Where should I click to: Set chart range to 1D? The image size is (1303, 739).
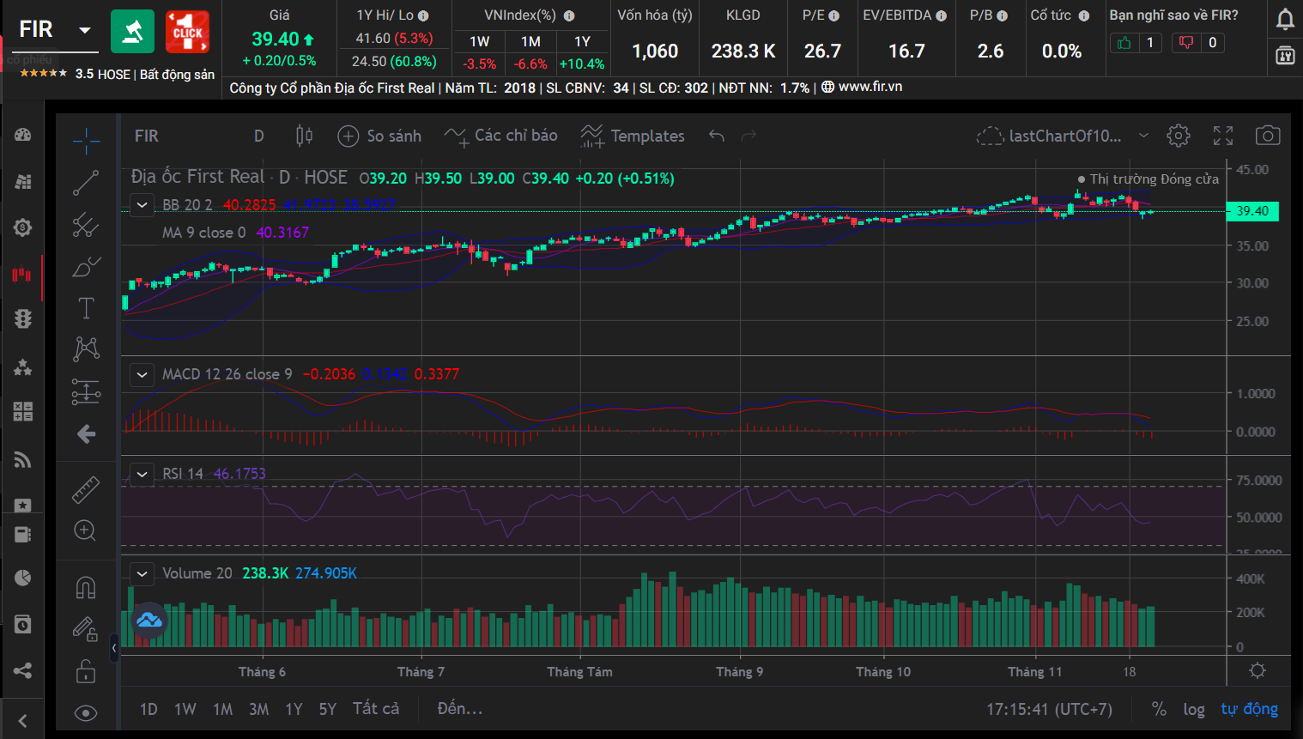(148, 709)
